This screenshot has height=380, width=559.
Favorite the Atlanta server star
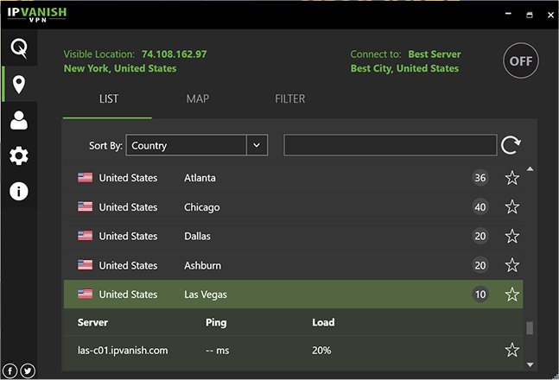point(512,178)
